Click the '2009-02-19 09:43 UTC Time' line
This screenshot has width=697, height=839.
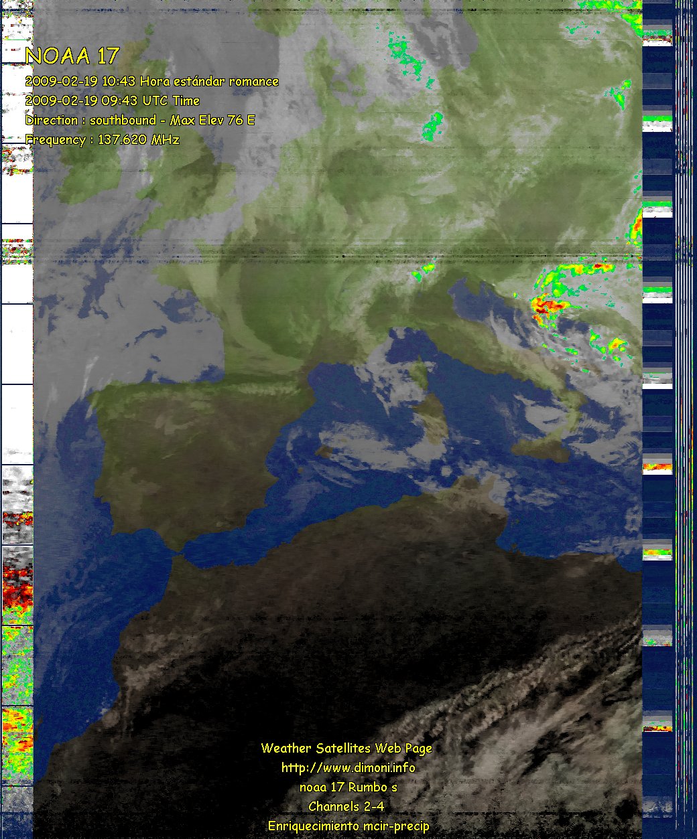click(x=113, y=101)
